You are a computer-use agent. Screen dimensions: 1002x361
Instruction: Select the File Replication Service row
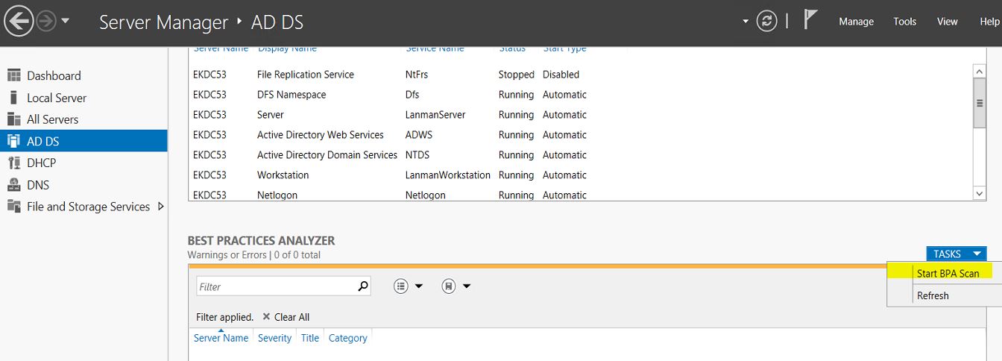coord(581,75)
